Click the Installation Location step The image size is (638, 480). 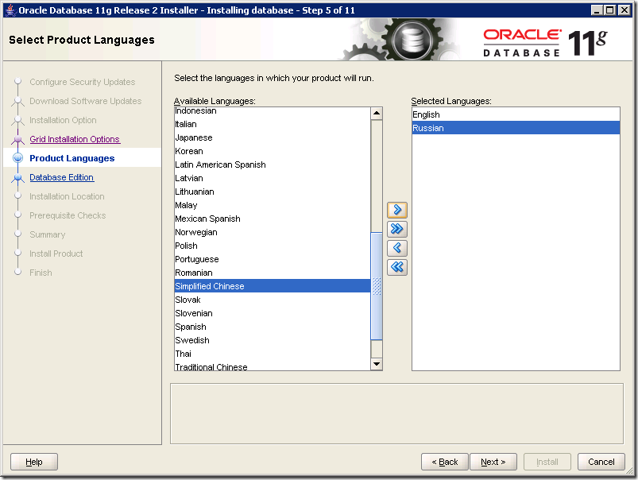pyautogui.click(x=67, y=196)
